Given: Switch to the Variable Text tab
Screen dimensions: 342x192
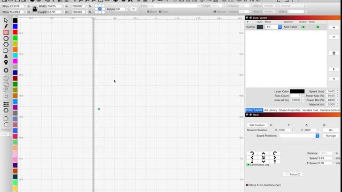Looking at the screenshot, I should 310,110.
